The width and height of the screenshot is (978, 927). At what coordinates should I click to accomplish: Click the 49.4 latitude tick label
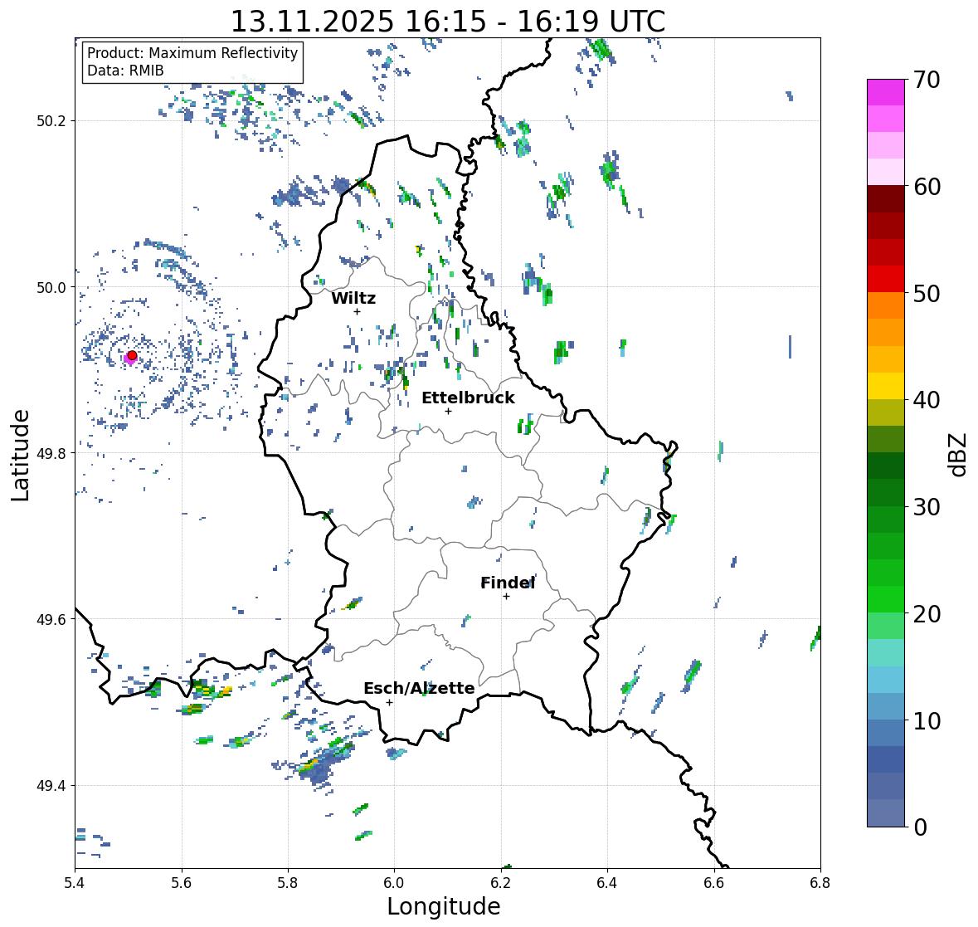coord(51,785)
